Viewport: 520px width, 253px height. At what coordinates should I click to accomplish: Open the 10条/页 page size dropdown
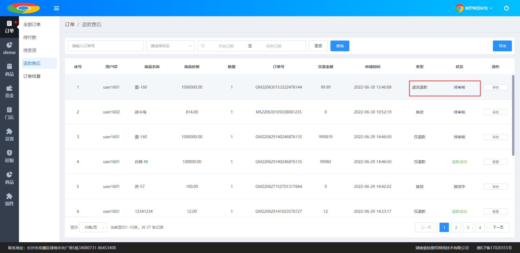click(93, 227)
